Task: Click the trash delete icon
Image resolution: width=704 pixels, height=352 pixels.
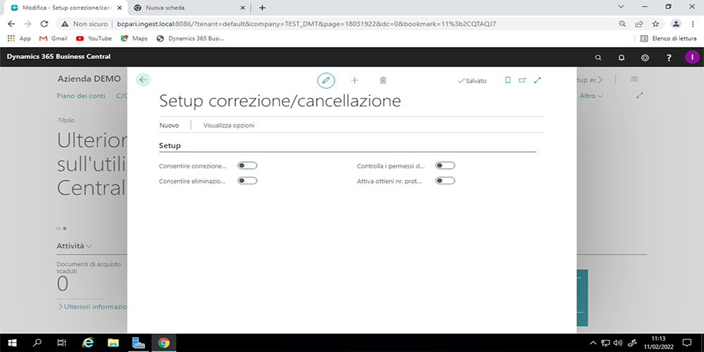Action: (x=383, y=80)
